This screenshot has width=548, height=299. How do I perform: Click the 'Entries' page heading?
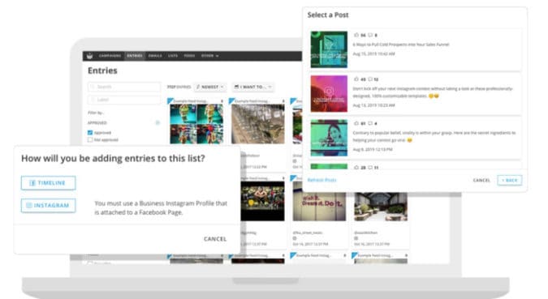click(x=102, y=70)
